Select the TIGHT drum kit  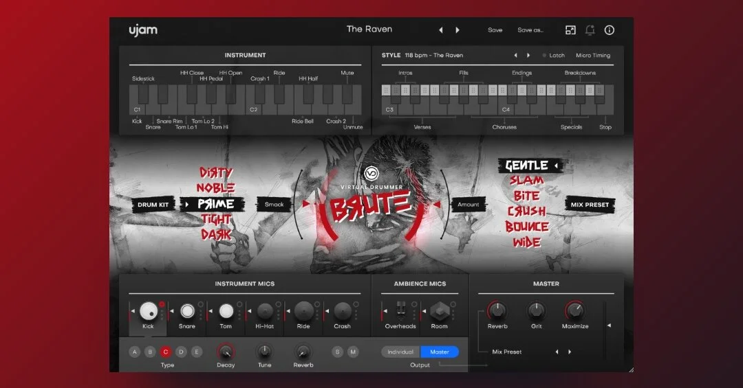point(216,220)
